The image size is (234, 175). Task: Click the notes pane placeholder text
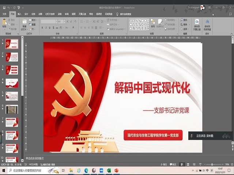pyautogui.click(x=35, y=158)
